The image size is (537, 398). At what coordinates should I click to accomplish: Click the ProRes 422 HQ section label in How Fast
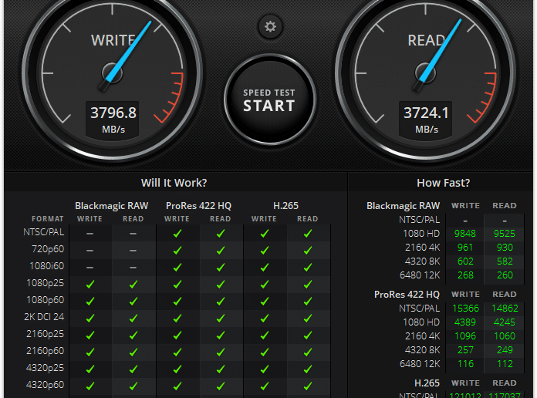click(407, 295)
